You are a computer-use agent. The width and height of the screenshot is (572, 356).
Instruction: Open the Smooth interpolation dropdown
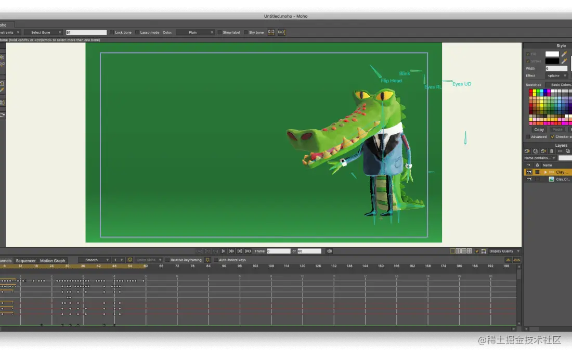pyautogui.click(x=94, y=260)
